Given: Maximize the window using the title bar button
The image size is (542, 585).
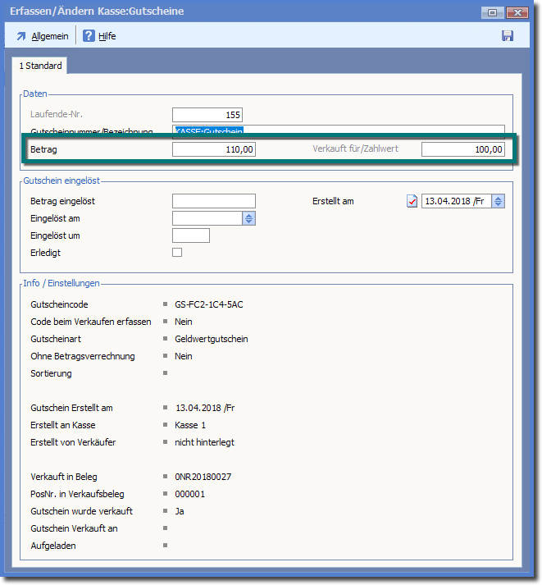Looking at the screenshot, I should click(x=493, y=12).
